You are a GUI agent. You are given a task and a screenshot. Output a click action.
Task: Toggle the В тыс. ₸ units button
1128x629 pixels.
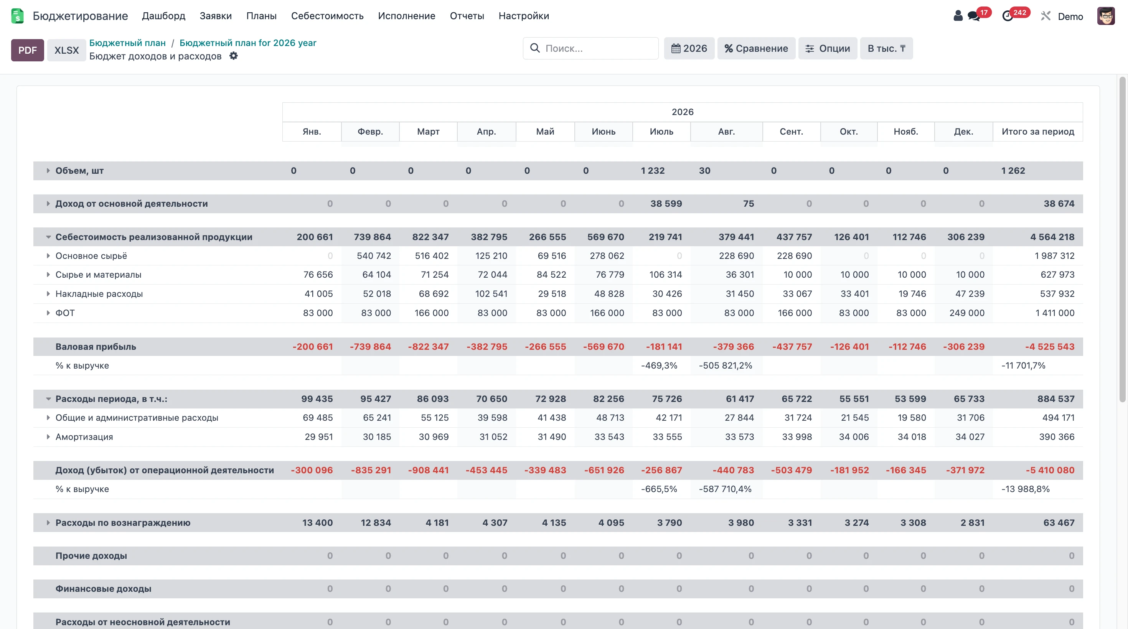pyautogui.click(x=886, y=48)
